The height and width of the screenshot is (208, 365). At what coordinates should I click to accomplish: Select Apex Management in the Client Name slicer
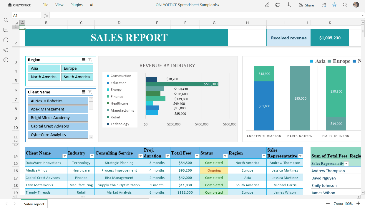[x=58, y=109]
